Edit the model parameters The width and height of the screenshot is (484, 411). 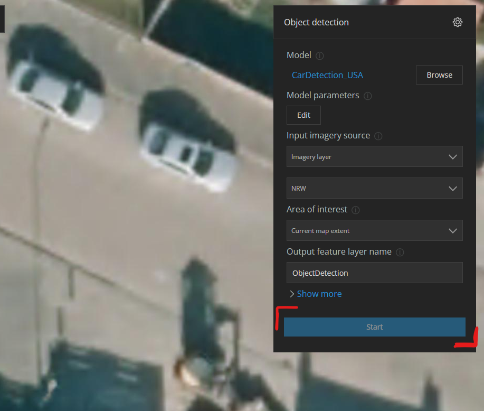(x=303, y=115)
